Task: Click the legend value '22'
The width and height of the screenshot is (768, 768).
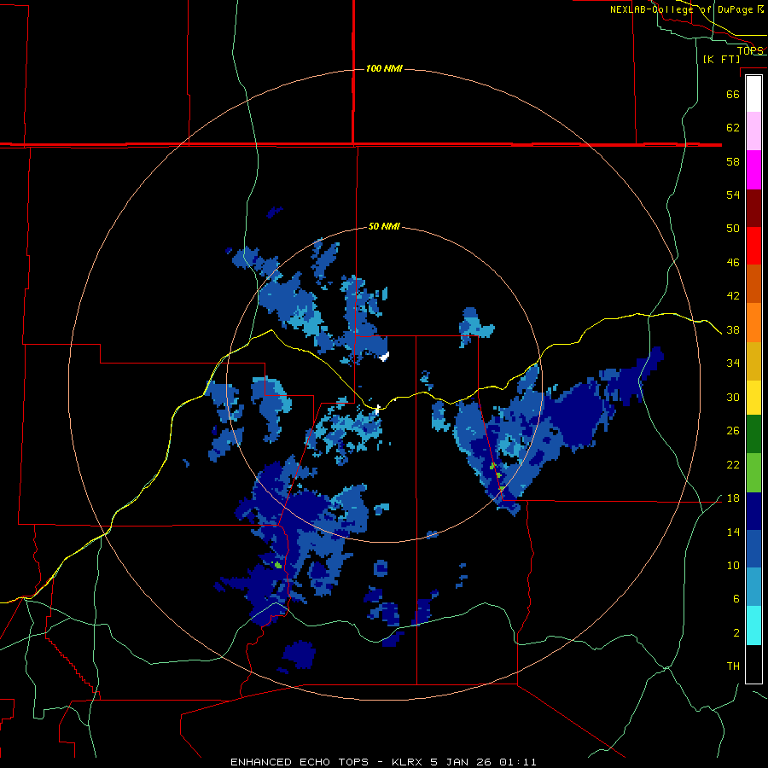Action: 733,464
